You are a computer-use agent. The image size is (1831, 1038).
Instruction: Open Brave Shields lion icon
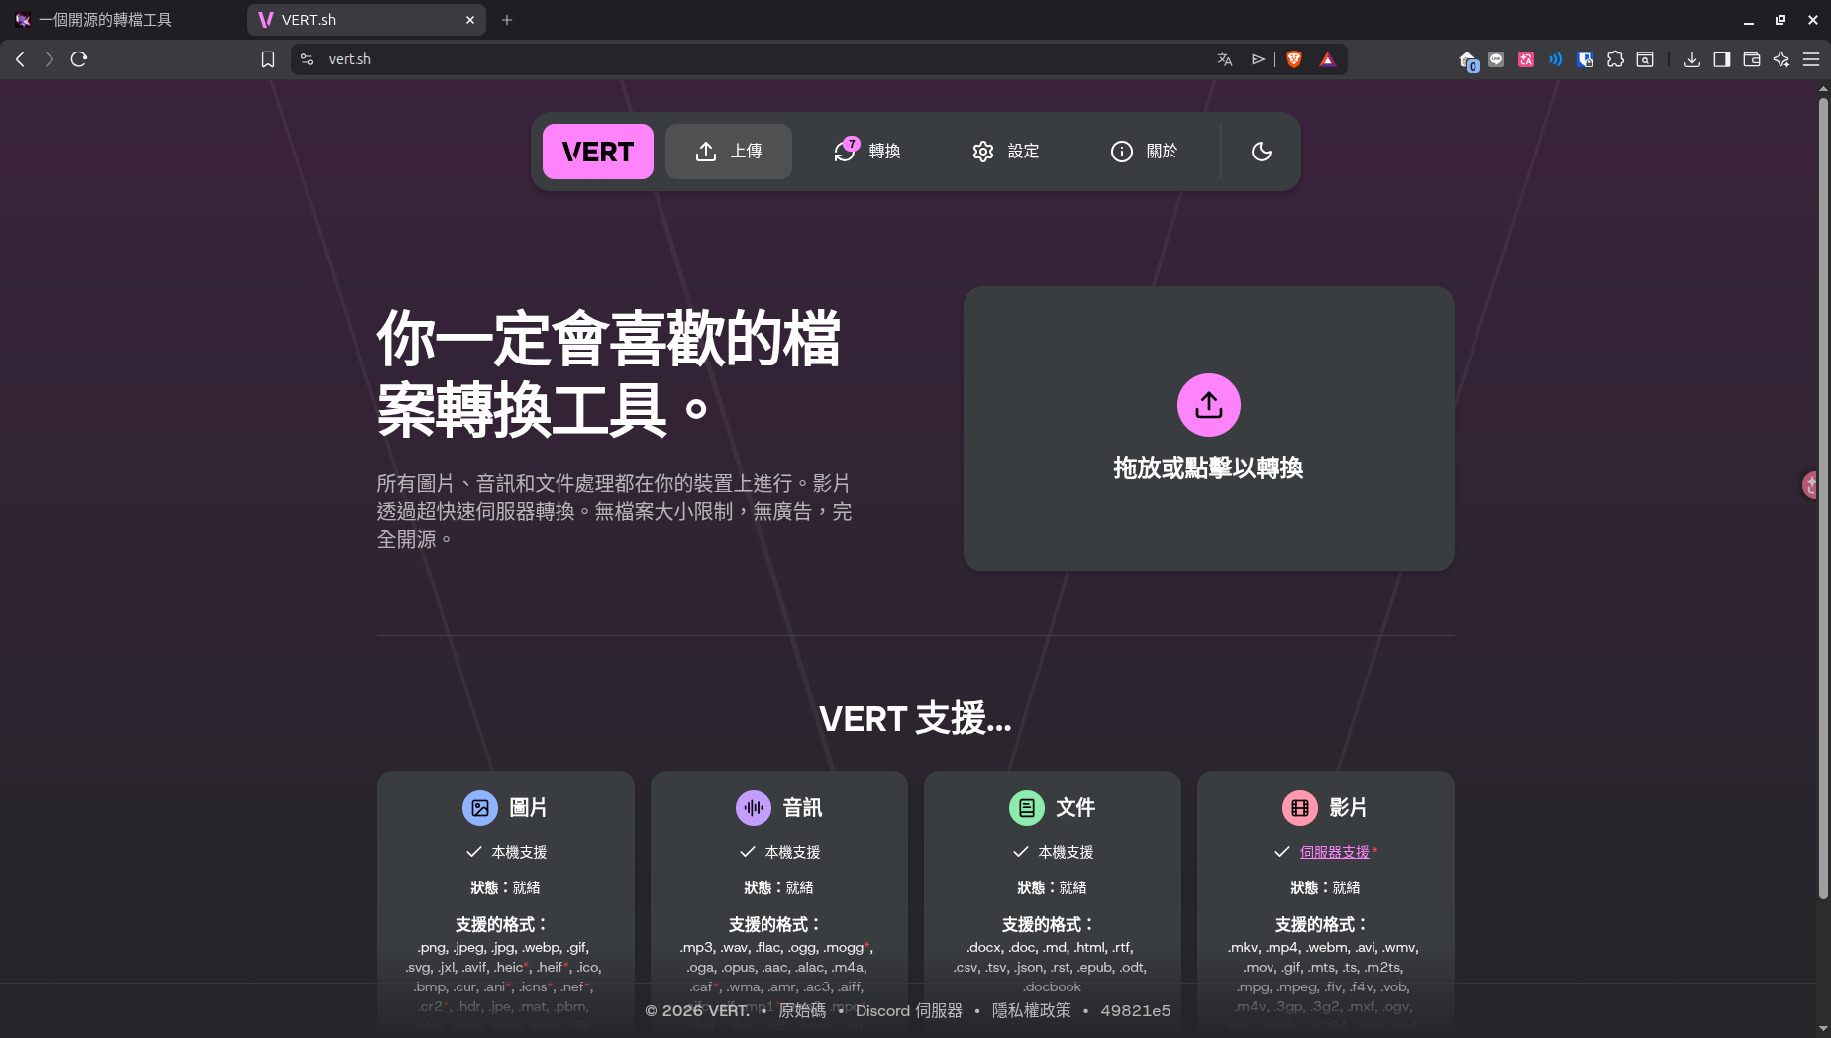(x=1294, y=59)
